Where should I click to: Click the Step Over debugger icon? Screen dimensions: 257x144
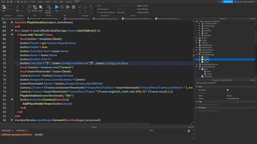click(x=86, y=7)
